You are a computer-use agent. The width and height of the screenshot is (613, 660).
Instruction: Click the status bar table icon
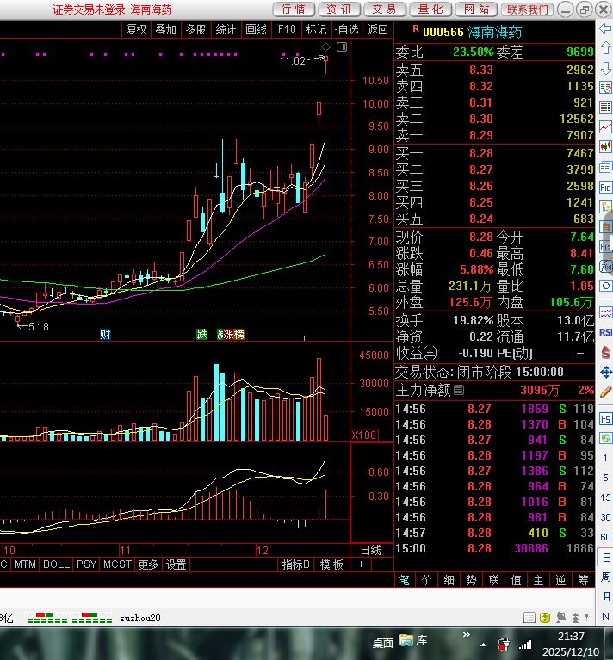(529, 618)
